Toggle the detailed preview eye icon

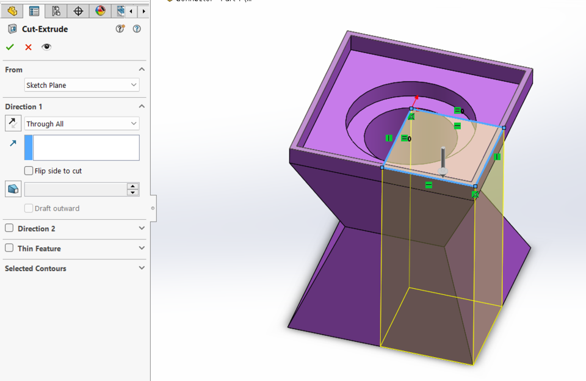(46, 47)
